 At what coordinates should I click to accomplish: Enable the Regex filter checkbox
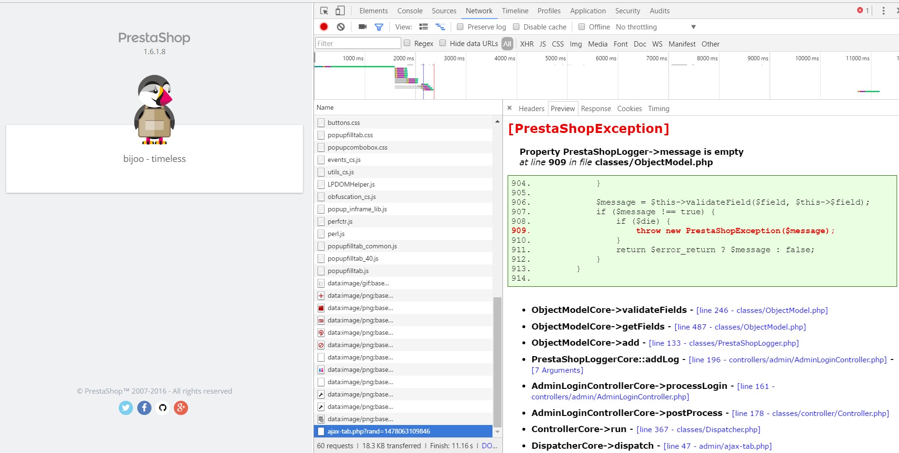[x=407, y=43]
